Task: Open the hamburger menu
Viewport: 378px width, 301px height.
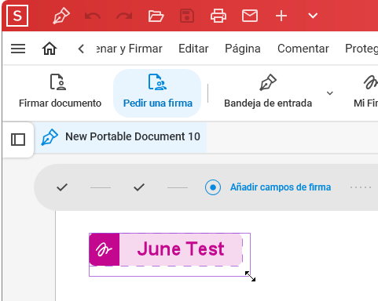Action: [x=18, y=49]
